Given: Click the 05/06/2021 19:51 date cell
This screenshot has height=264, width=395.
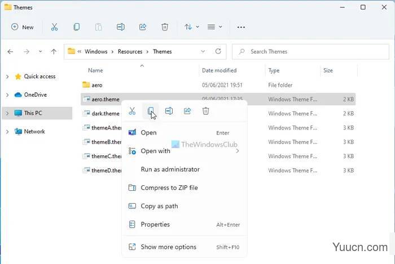Looking at the screenshot, I should pyautogui.click(x=222, y=85).
